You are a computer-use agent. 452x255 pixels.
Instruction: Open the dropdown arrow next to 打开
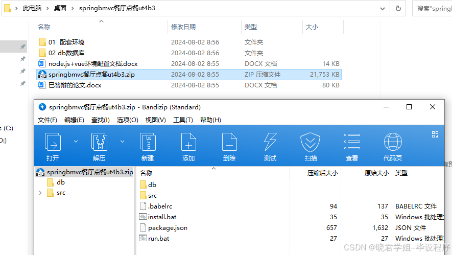click(76, 142)
